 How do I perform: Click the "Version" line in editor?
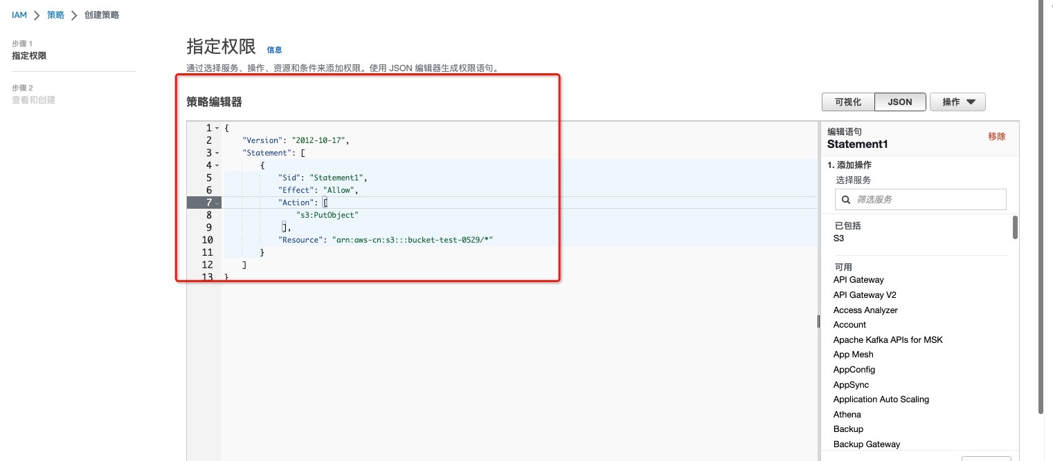(x=296, y=140)
